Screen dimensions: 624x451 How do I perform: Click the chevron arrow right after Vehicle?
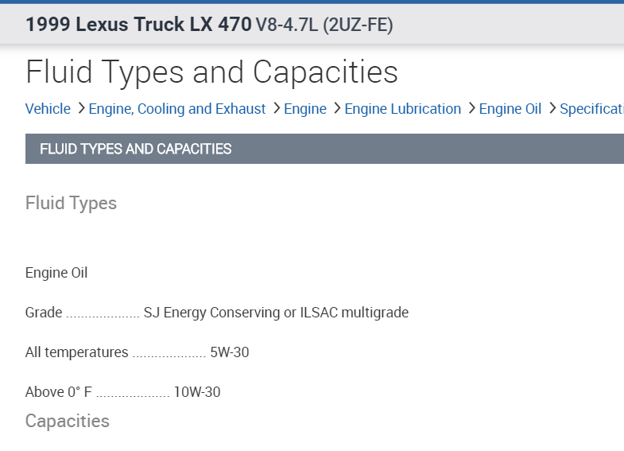click(81, 108)
